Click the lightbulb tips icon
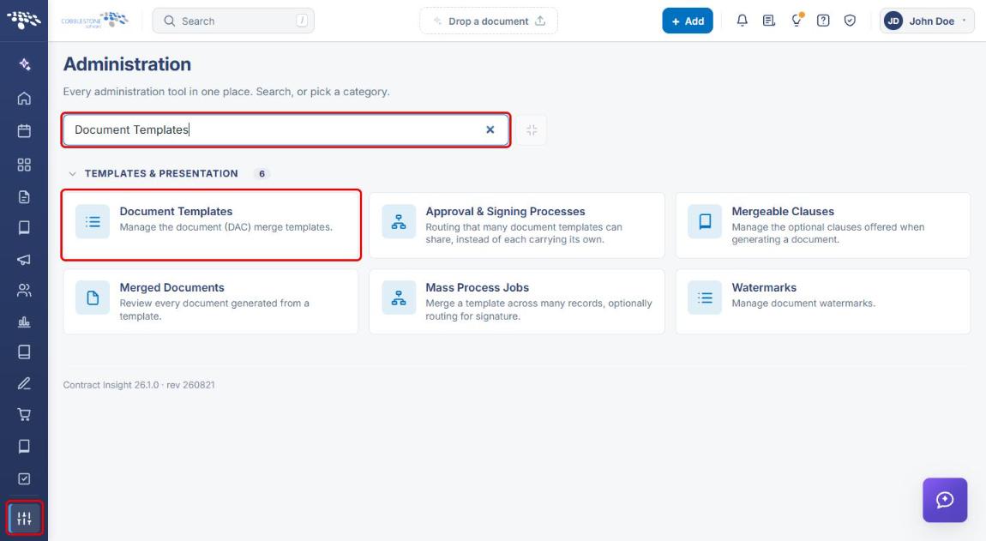The height and width of the screenshot is (541, 986). (x=797, y=20)
